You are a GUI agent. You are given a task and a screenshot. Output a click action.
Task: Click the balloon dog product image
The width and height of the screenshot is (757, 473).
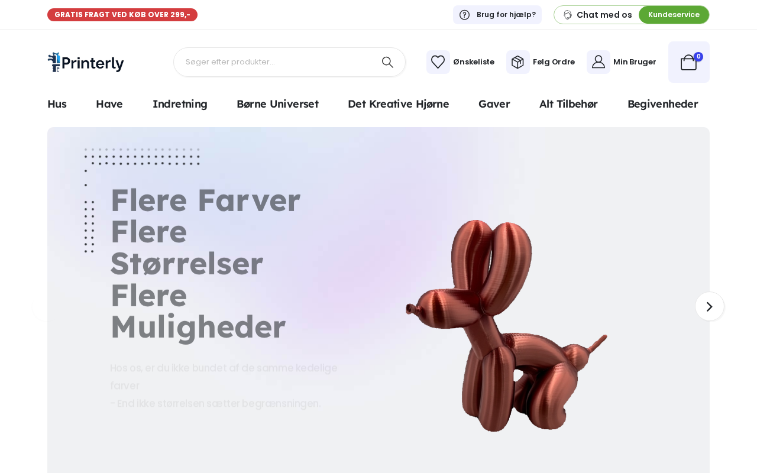tap(506, 325)
